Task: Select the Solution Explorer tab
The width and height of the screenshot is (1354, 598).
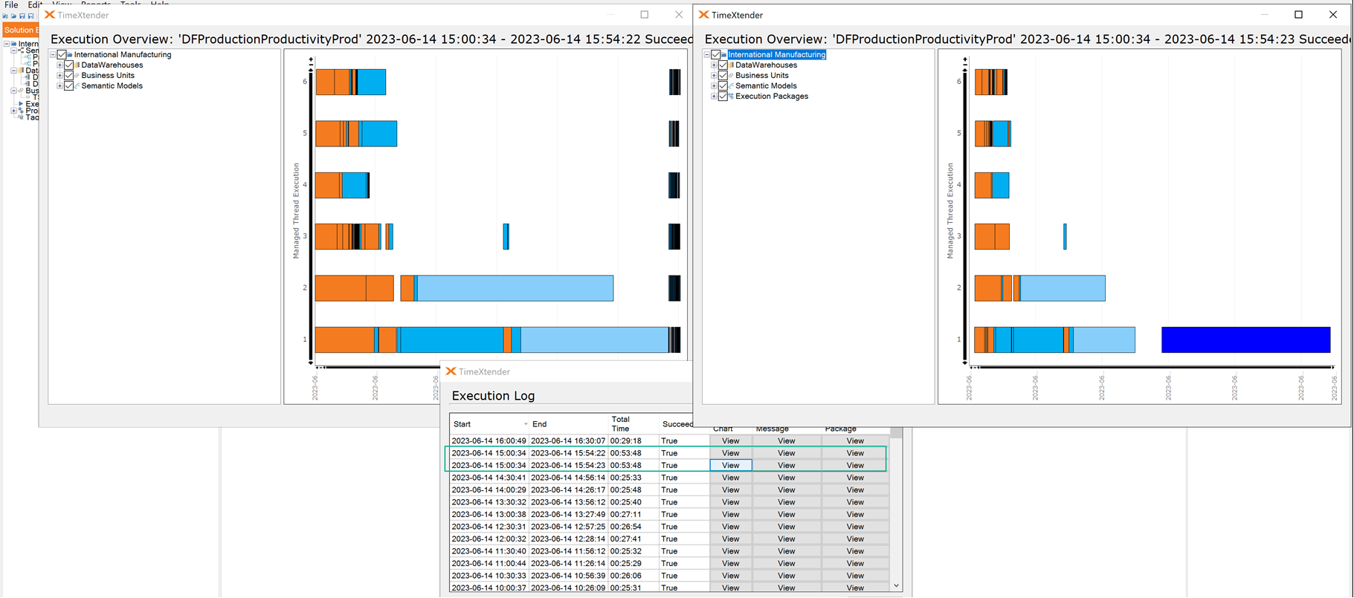Action: [20, 30]
